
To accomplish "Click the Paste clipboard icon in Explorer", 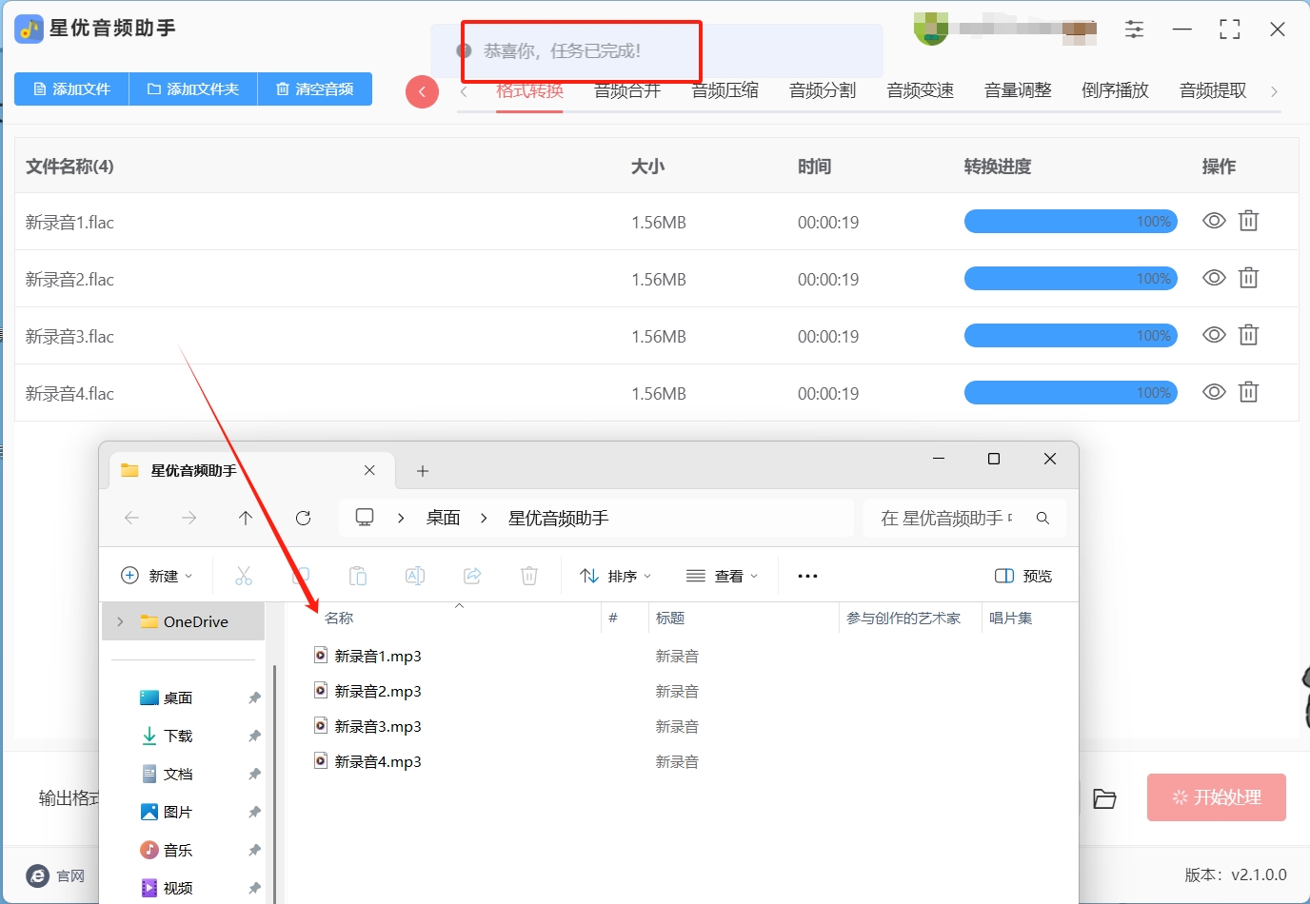I will click(358, 576).
